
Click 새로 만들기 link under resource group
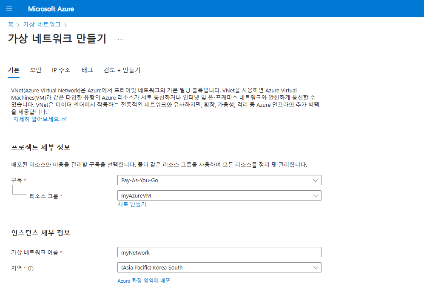pos(132,204)
